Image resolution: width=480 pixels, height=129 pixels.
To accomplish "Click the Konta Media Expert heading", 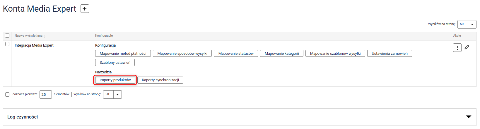I will pyautogui.click(x=40, y=9).
